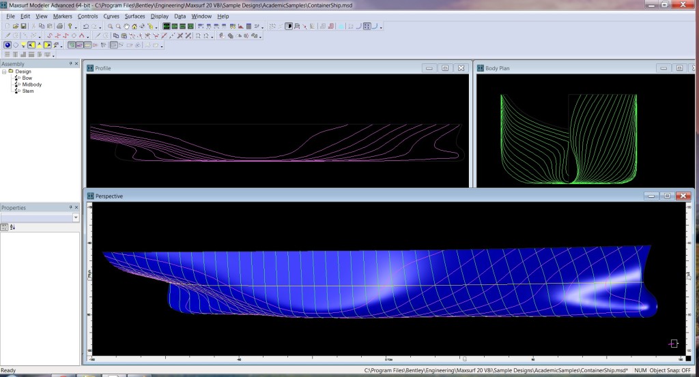This screenshot has height=377, width=699.
Task: Select the Pan hand tool
Action: pyautogui.click(x=126, y=27)
